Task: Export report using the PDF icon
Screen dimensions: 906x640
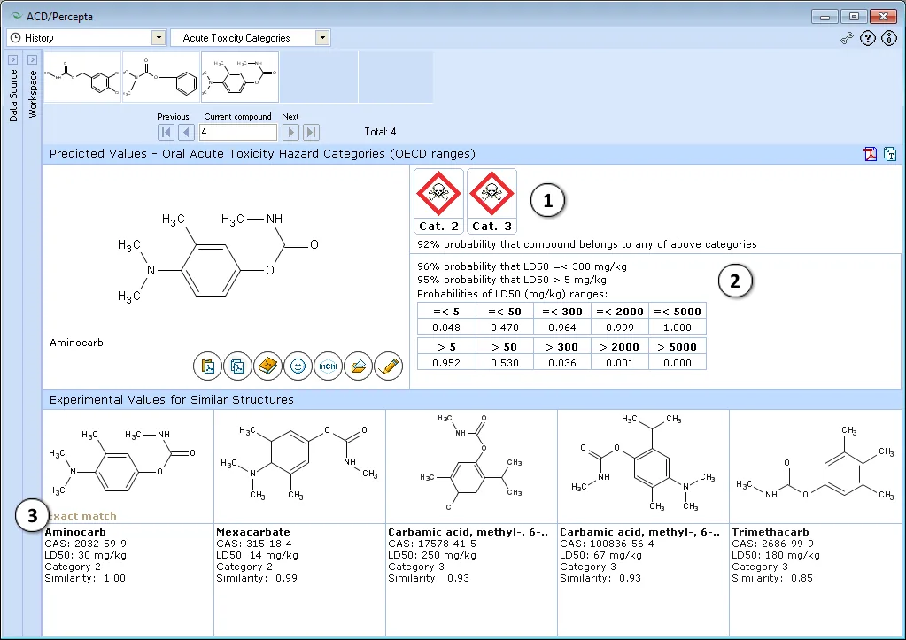Action: tap(871, 154)
